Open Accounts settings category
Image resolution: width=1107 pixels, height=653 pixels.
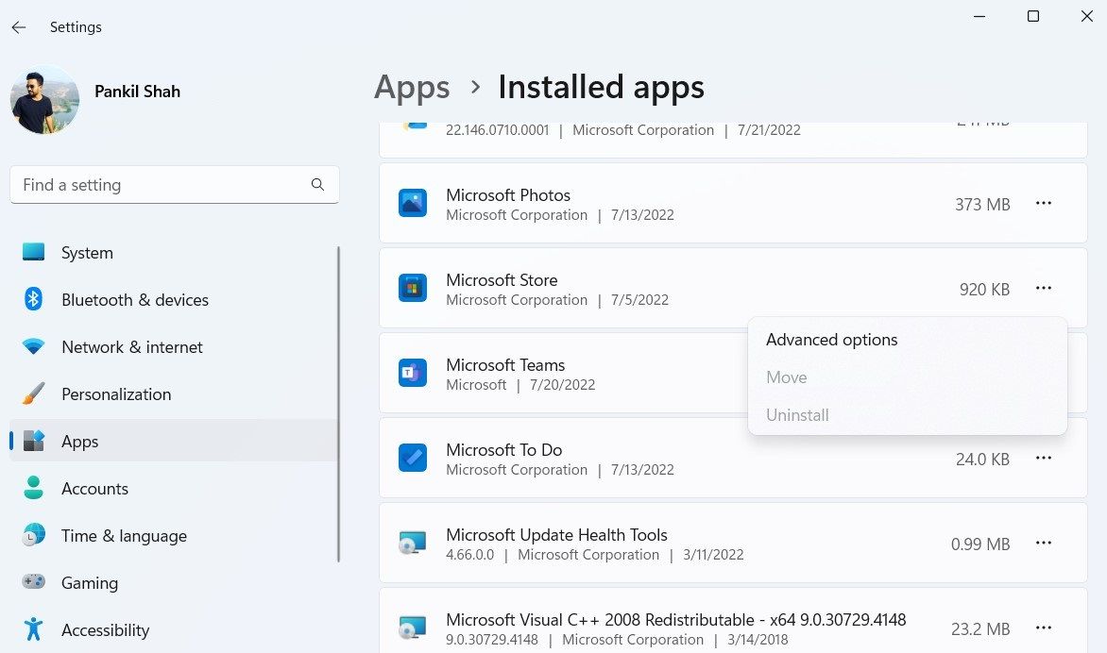point(174,488)
